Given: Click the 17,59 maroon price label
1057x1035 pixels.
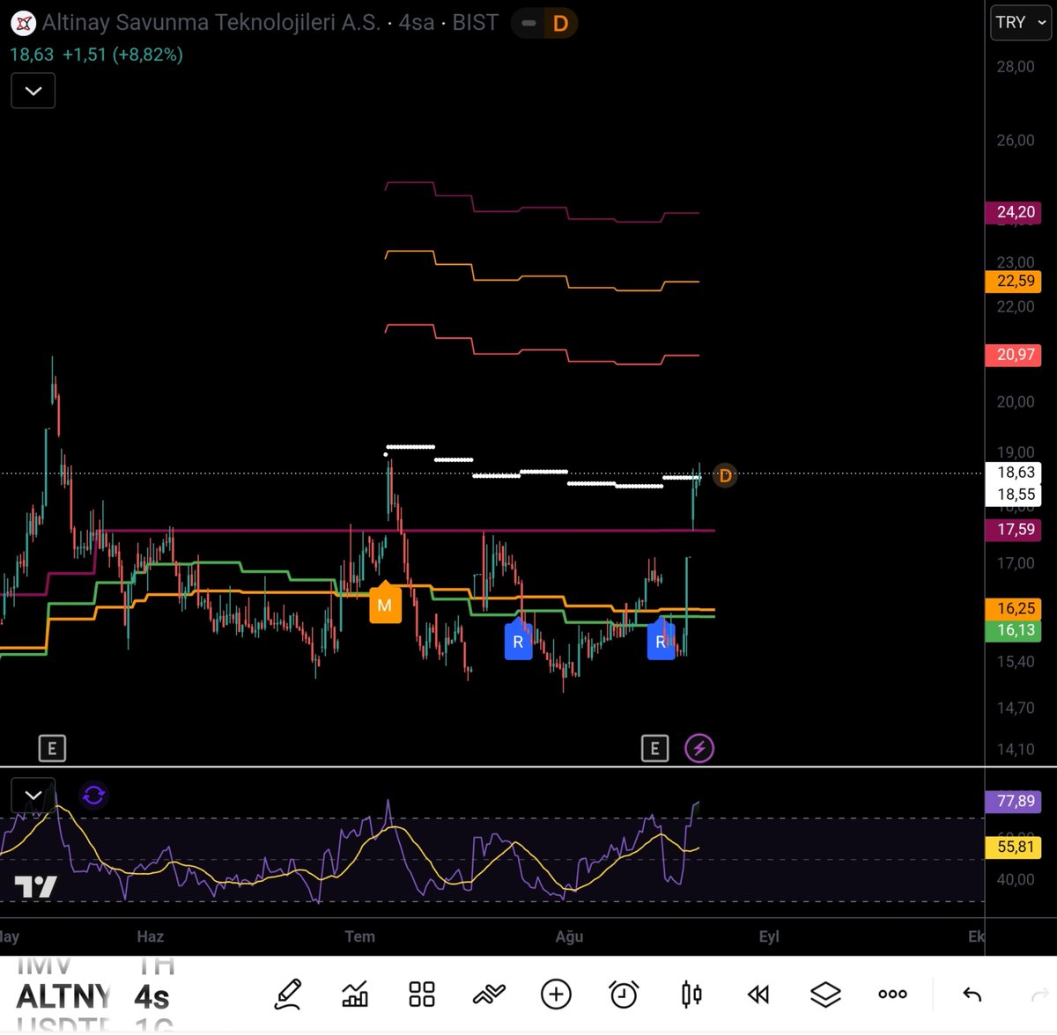Looking at the screenshot, I should pos(1015,530).
